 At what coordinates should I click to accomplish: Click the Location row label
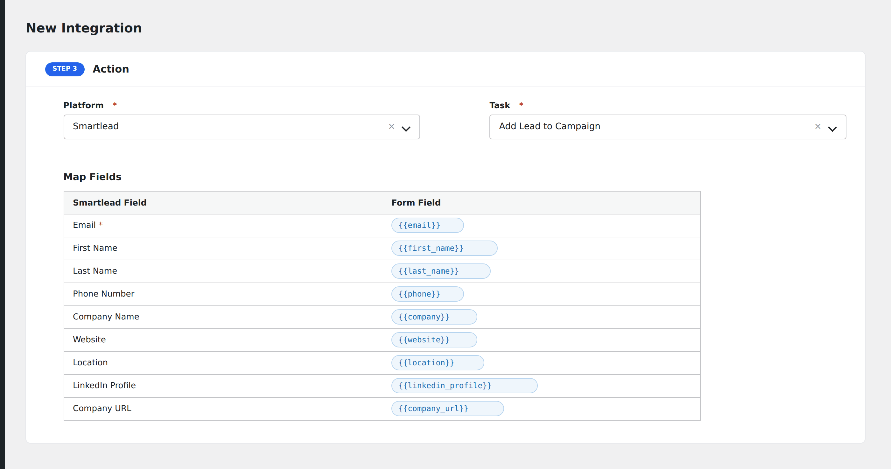(x=90, y=362)
